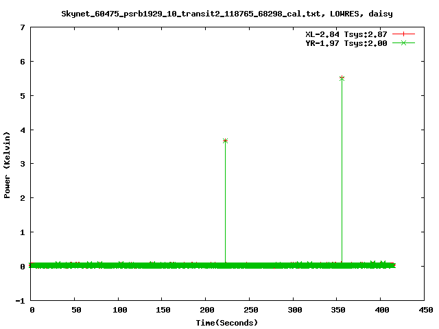The width and height of the screenshot is (439, 329).
Task: Click the x-axis tick label 250
Action: (x=251, y=310)
